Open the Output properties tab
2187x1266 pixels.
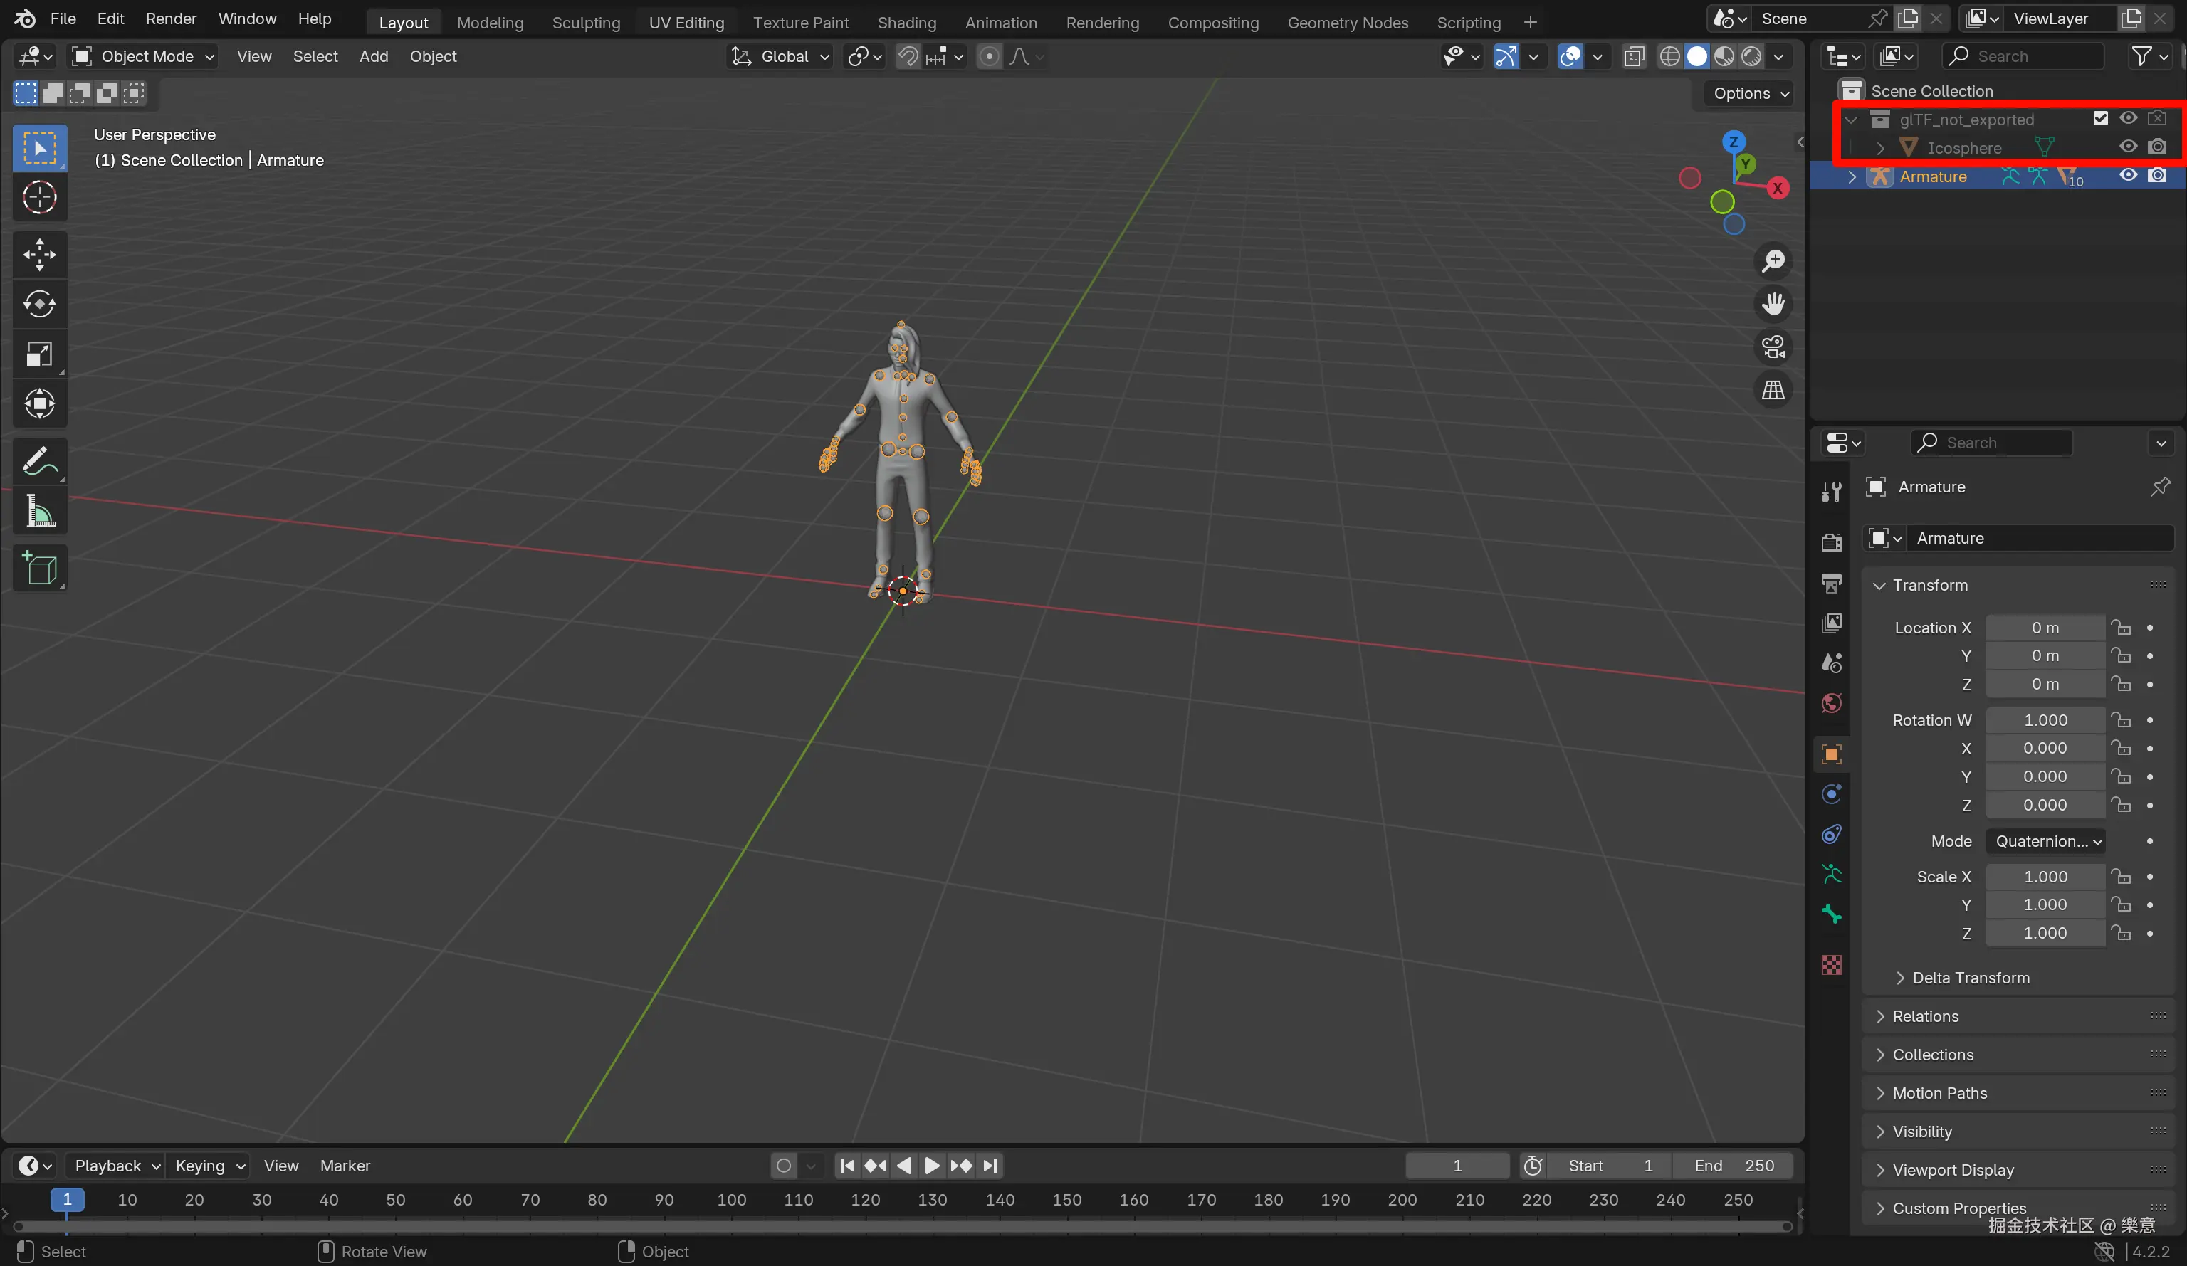point(1831,583)
